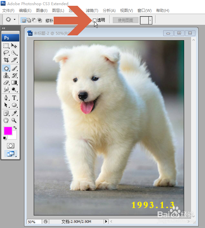The image size is (205, 228).
Task: Toggle Quick Mask mode
Action: click(x=11, y=146)
